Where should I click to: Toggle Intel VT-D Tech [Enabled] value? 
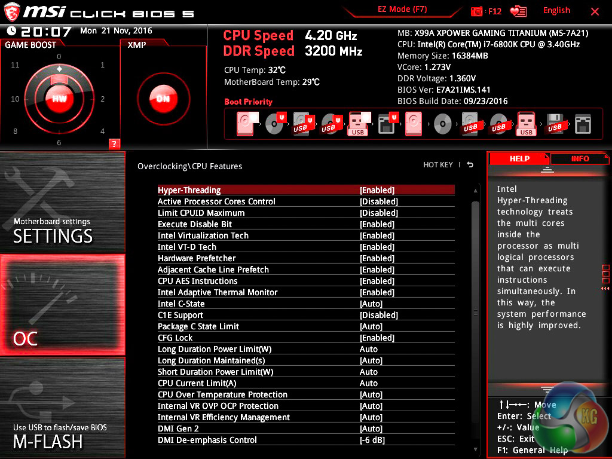[x=377, y=247]
